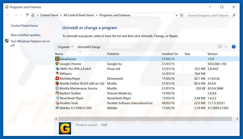Click the search magnifier icon

[x=234, y=15]
